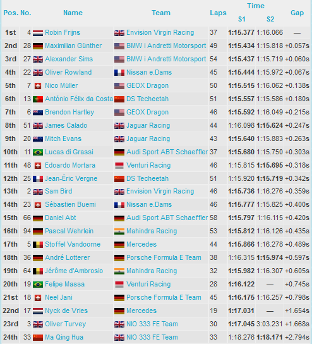
Task: Click the Pos. column header
Action: pyautogui.click(x=11, y=13)
